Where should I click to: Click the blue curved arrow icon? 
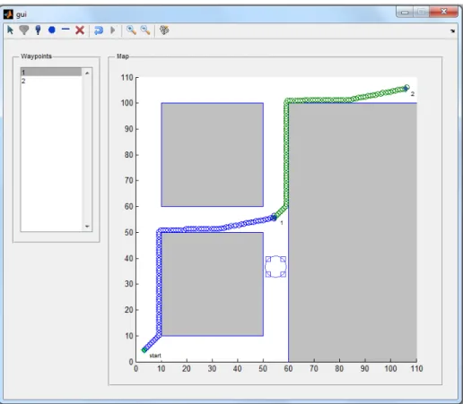[x=99, y=30]
